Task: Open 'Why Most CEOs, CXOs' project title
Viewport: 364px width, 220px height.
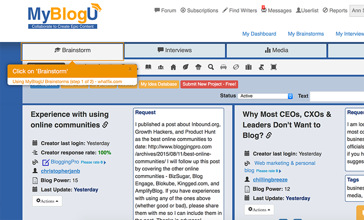Action: (287, 125)
